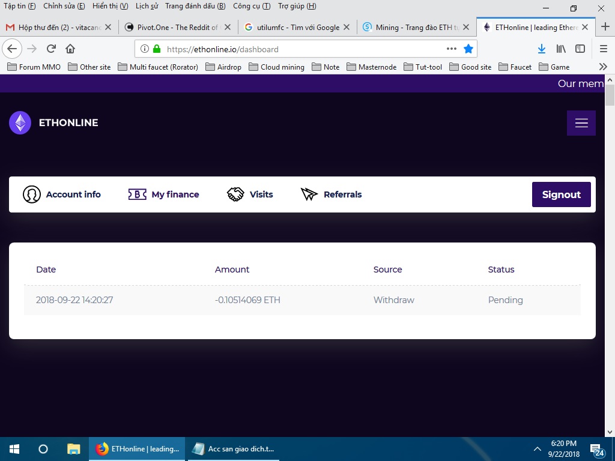The width and height of the screenshot is (615, 461).
Task: Open the purple site hamburger menu
Action: (x=581, y=123)
